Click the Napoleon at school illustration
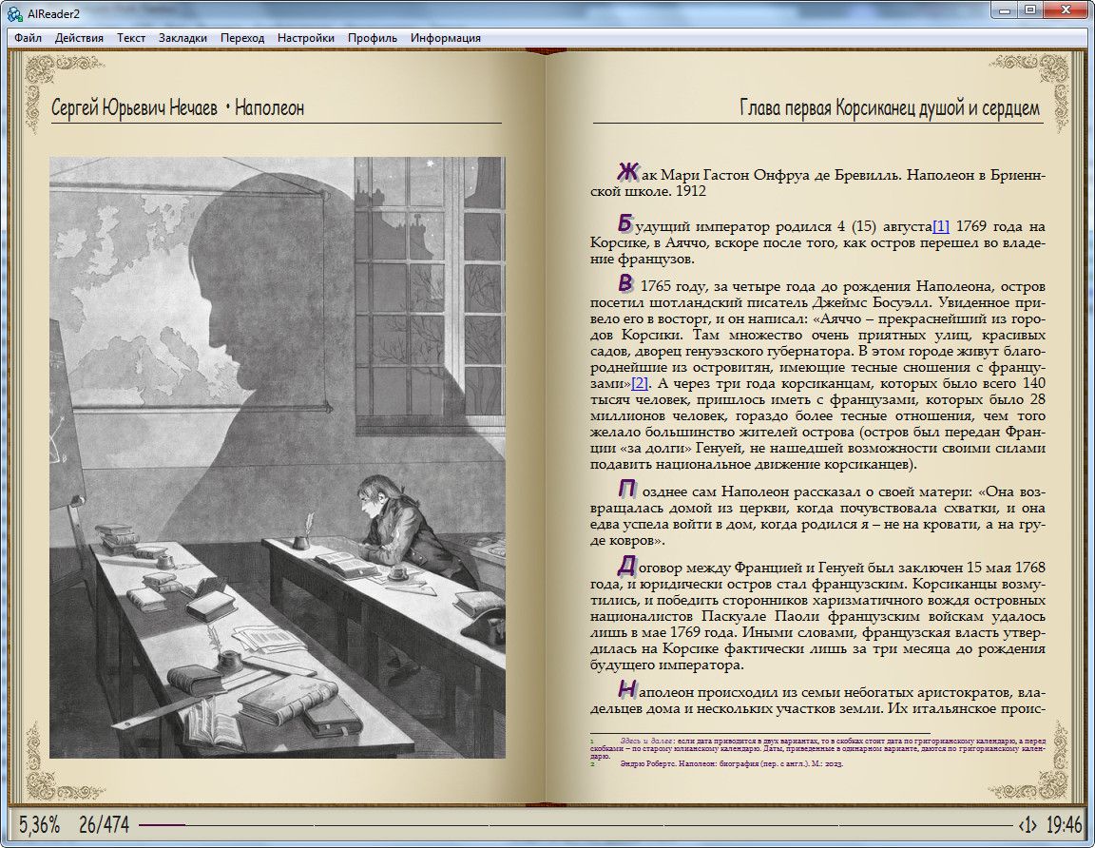The image size is (1095, 848). coord(278,457)
